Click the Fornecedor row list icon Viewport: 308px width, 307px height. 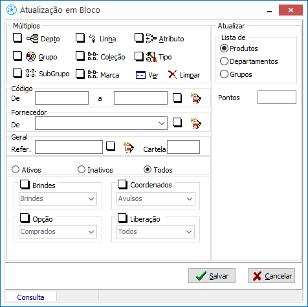pos(196,123)
